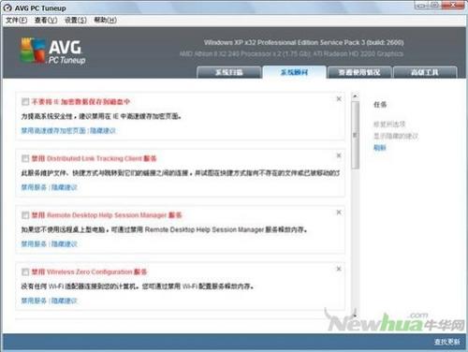Click the 任务 panel heading
The height and width of the screenshot is (352, 468).
(380, 105)
